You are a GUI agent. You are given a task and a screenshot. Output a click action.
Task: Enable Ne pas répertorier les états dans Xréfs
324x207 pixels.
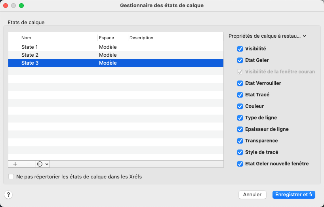click(11, 176)
